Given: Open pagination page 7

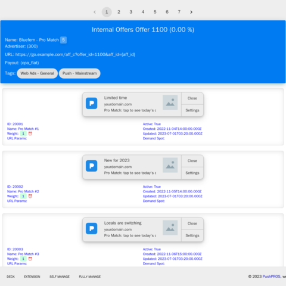Looking at the screenshot, I should 179,12.
